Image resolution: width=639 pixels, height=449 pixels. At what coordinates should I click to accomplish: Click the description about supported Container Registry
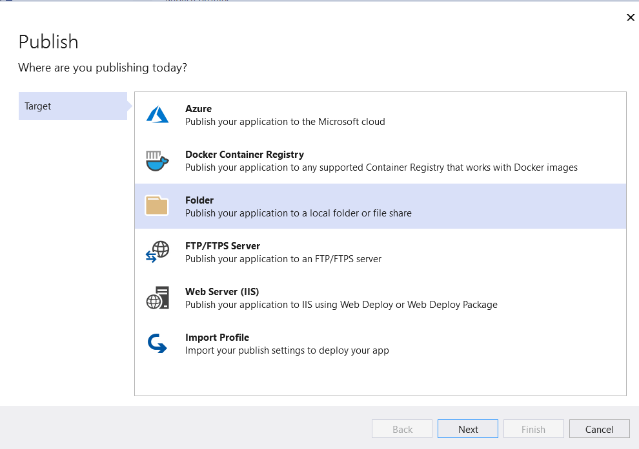[381, 167]
